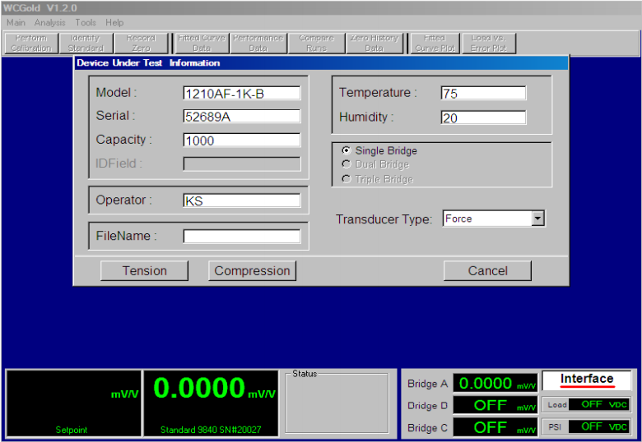Click the Interface logo in bridge panel

pos(587,380)
